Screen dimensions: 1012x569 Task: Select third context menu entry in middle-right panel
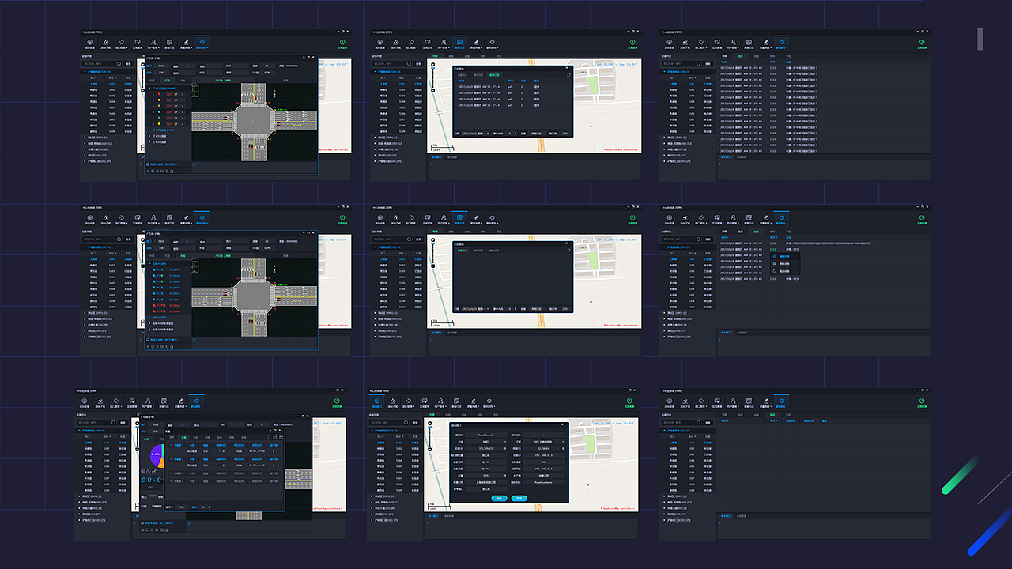pyautogui.click(x=784, y=271)
